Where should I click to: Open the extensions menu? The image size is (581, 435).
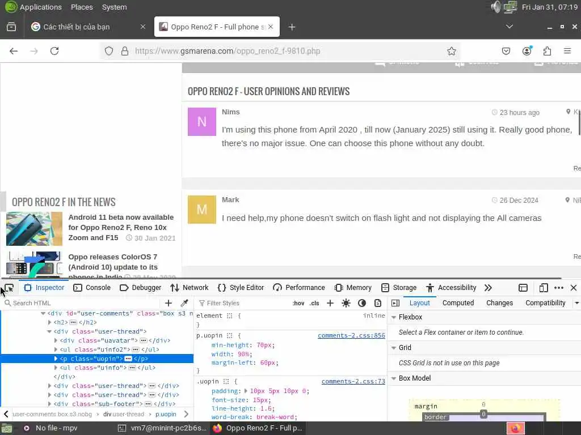coord(548,51)
